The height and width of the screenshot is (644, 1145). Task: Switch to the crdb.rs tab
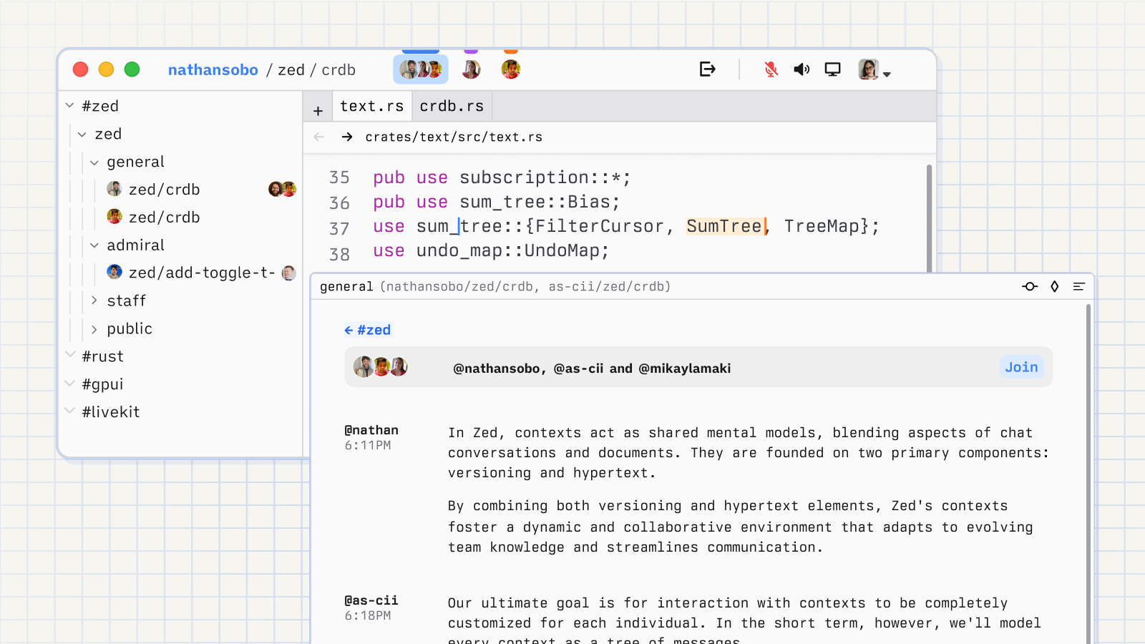[452, 107]
